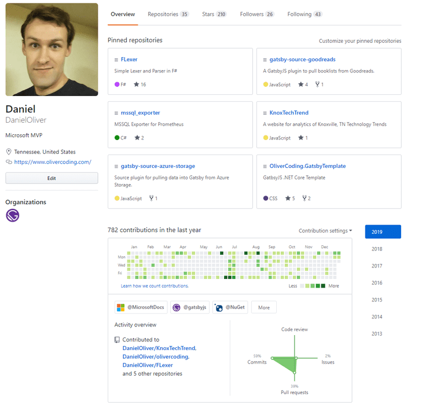Expand the More organizations filter

pyautogui.click(x=264, y=307)
